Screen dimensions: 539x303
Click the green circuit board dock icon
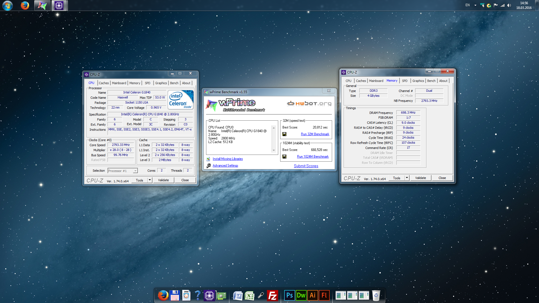point(221,296)
